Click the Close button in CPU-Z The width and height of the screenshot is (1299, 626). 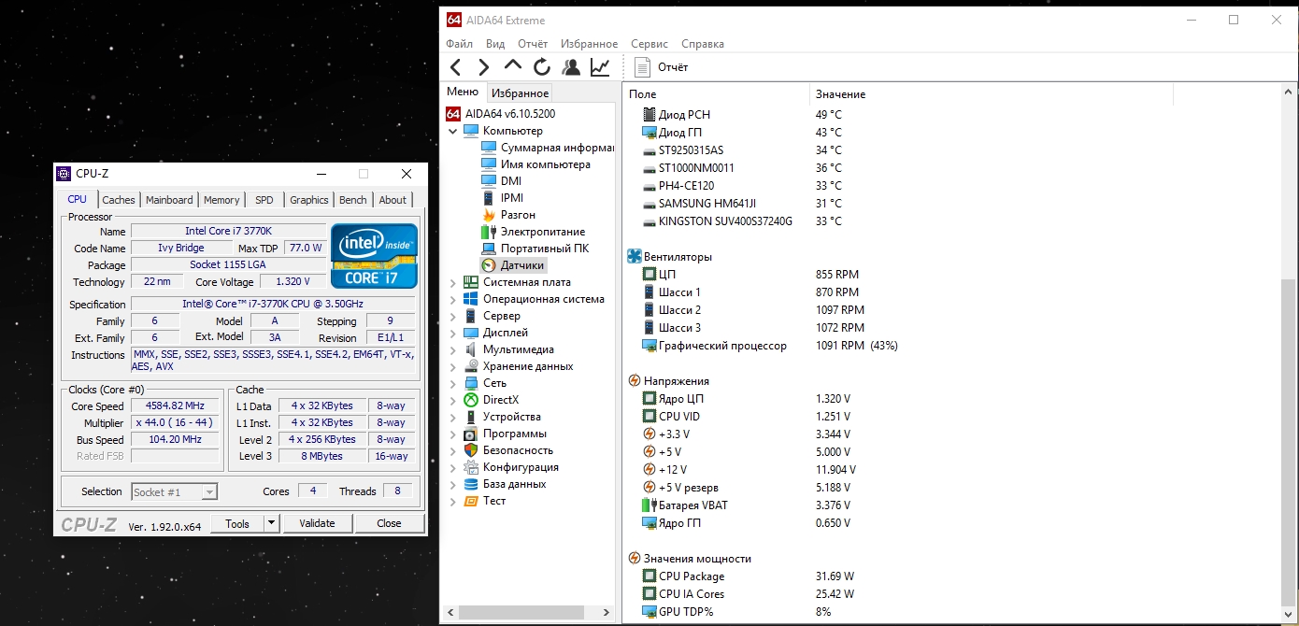coord(389,523)
